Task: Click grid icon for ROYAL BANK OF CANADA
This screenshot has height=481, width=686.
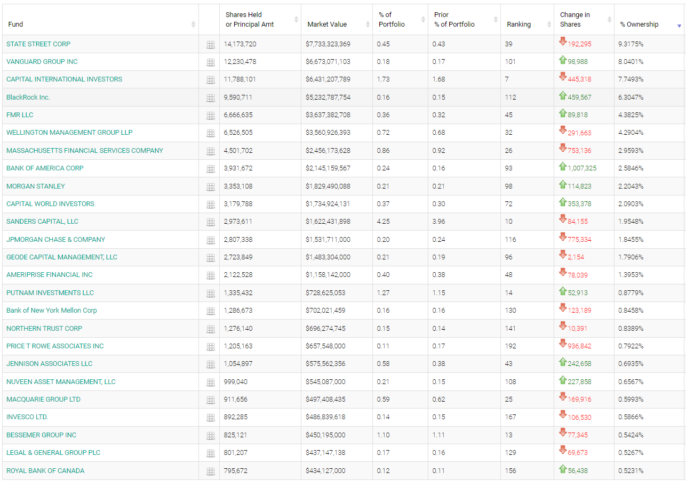Action: point(210,471)
